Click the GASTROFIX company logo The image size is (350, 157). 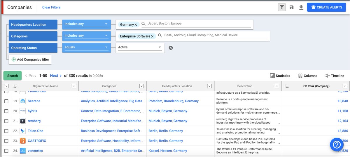(23, 141)
